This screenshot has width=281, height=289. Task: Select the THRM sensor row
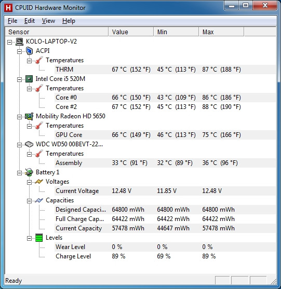tap(165, 70)
